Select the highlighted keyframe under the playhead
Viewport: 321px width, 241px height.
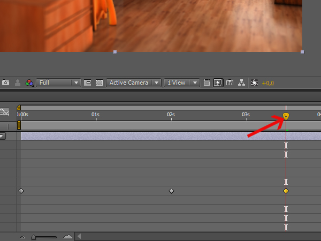(x=286, y=191)
